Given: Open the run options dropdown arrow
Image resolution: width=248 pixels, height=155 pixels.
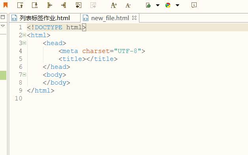Looking at the screenshot, I should click(158, 5).
